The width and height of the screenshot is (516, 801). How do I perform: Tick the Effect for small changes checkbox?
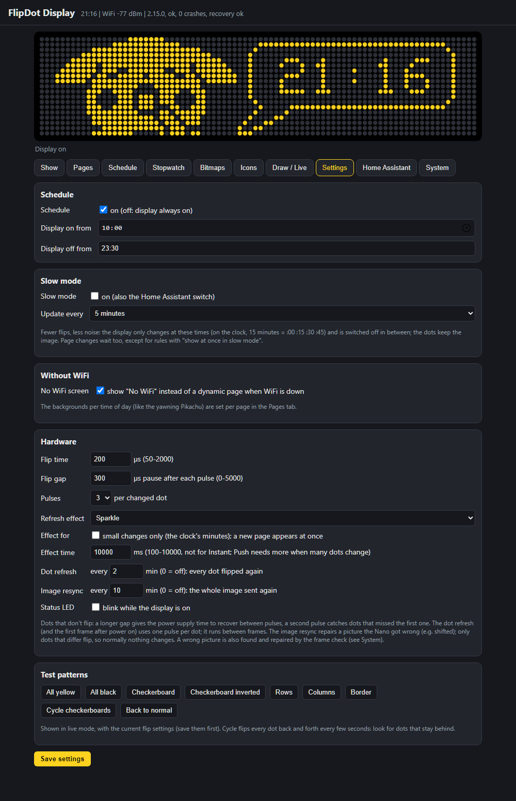point(95,535)
